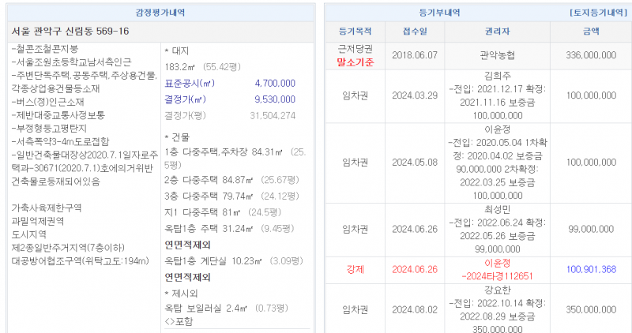Click the red 말소기준 label

point(355,62)
